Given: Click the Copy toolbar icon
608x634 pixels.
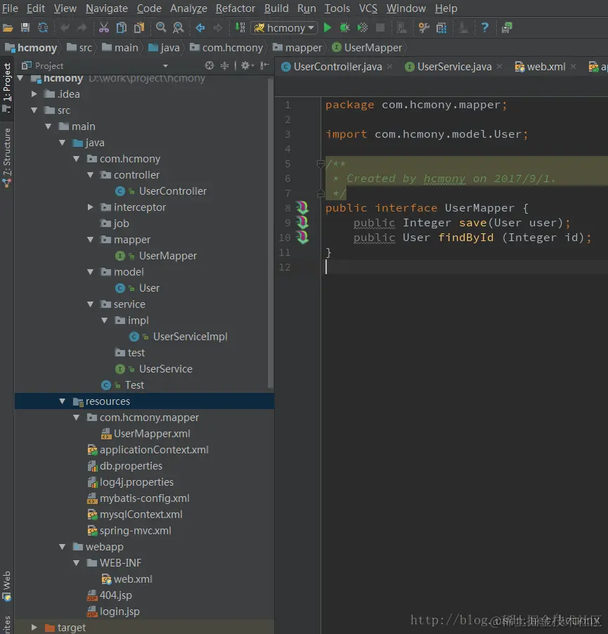Looking at the screenshot, I should 122,28.
